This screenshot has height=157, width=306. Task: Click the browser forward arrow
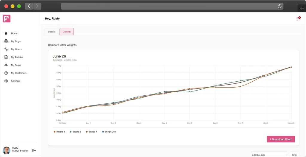(x=37, y=6)
